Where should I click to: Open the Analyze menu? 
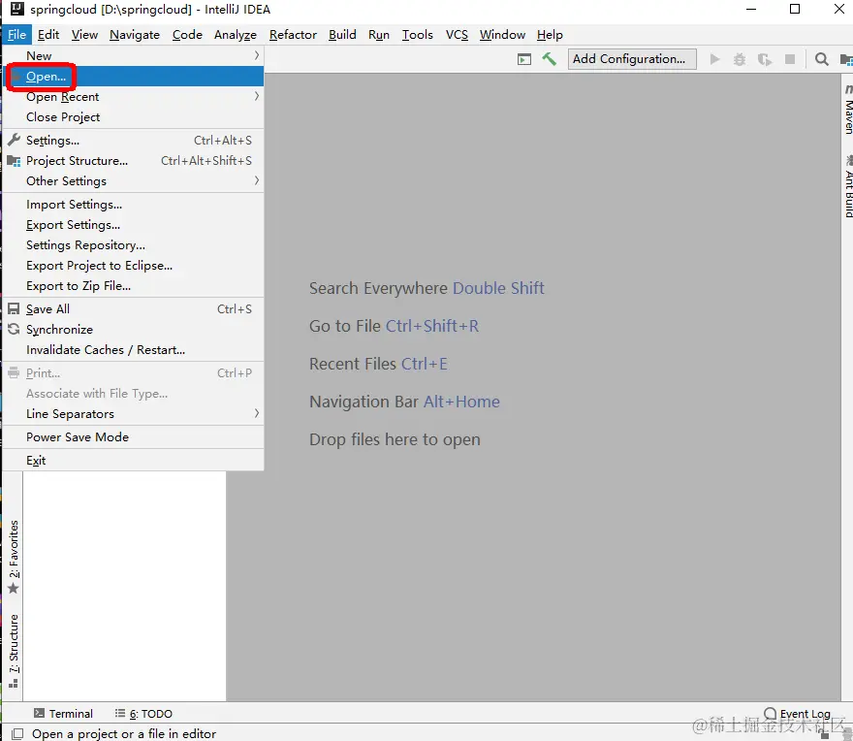[235, 35]
